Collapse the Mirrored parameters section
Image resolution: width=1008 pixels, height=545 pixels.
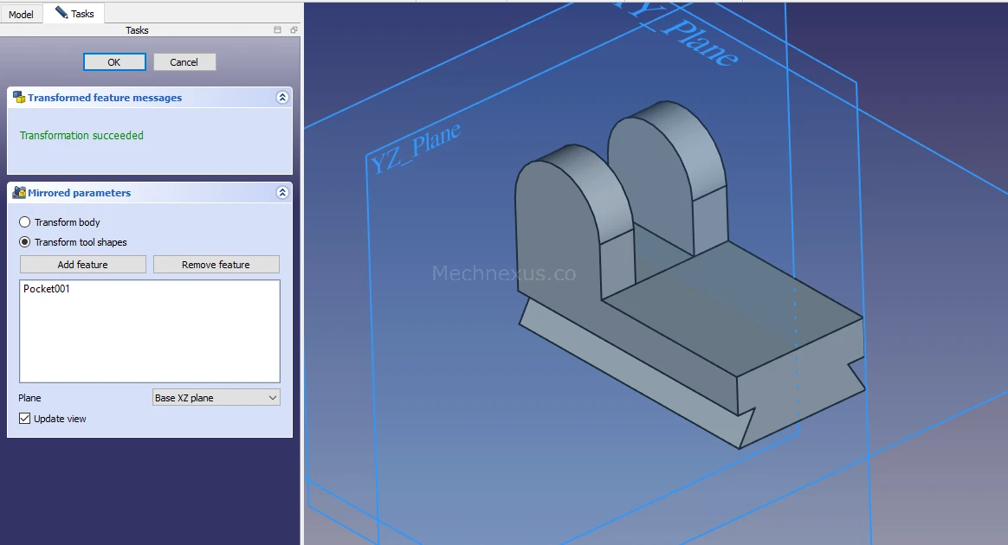click(x=281, y=193)
